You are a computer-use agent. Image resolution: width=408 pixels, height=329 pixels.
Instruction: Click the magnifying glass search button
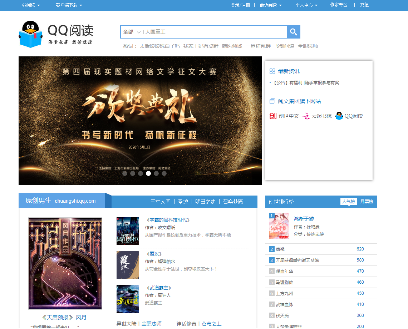point(294,32)
